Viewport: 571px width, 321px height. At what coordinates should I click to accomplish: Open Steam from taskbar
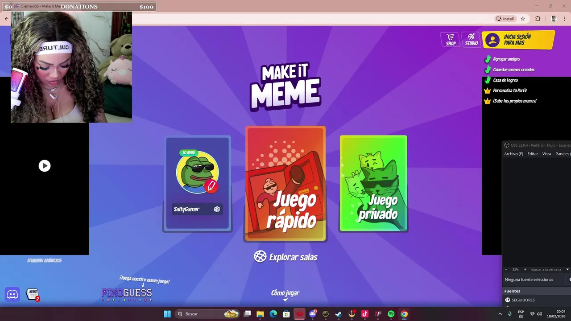[x=338, y=314]
